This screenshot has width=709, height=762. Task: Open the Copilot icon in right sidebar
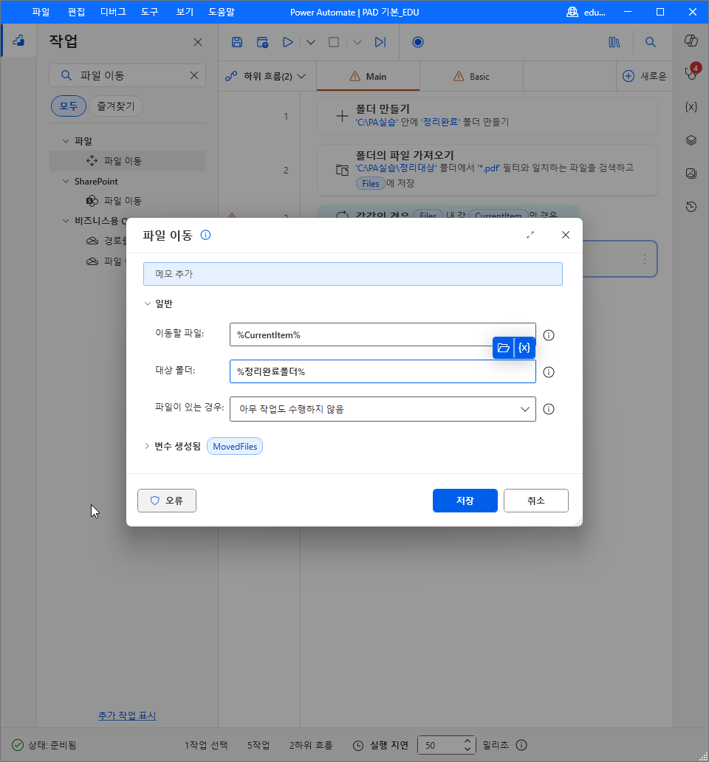click(691, 41)
